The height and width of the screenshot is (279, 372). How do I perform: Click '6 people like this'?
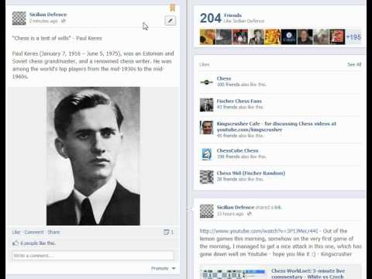[x=38, y=243]
